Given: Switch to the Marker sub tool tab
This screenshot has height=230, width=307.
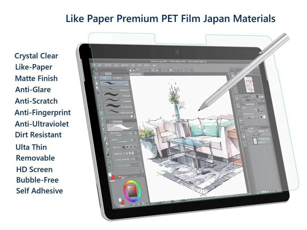Looking at the screenshot, I should pyautogui.click(x=118, y=78).
